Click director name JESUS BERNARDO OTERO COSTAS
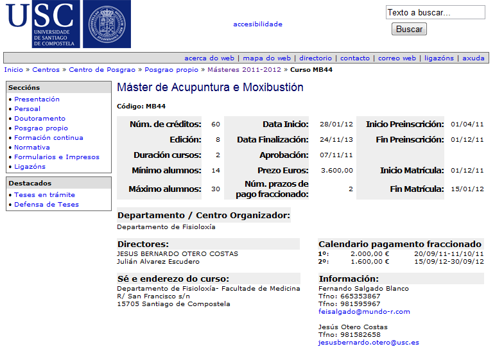 coord(177,253)
